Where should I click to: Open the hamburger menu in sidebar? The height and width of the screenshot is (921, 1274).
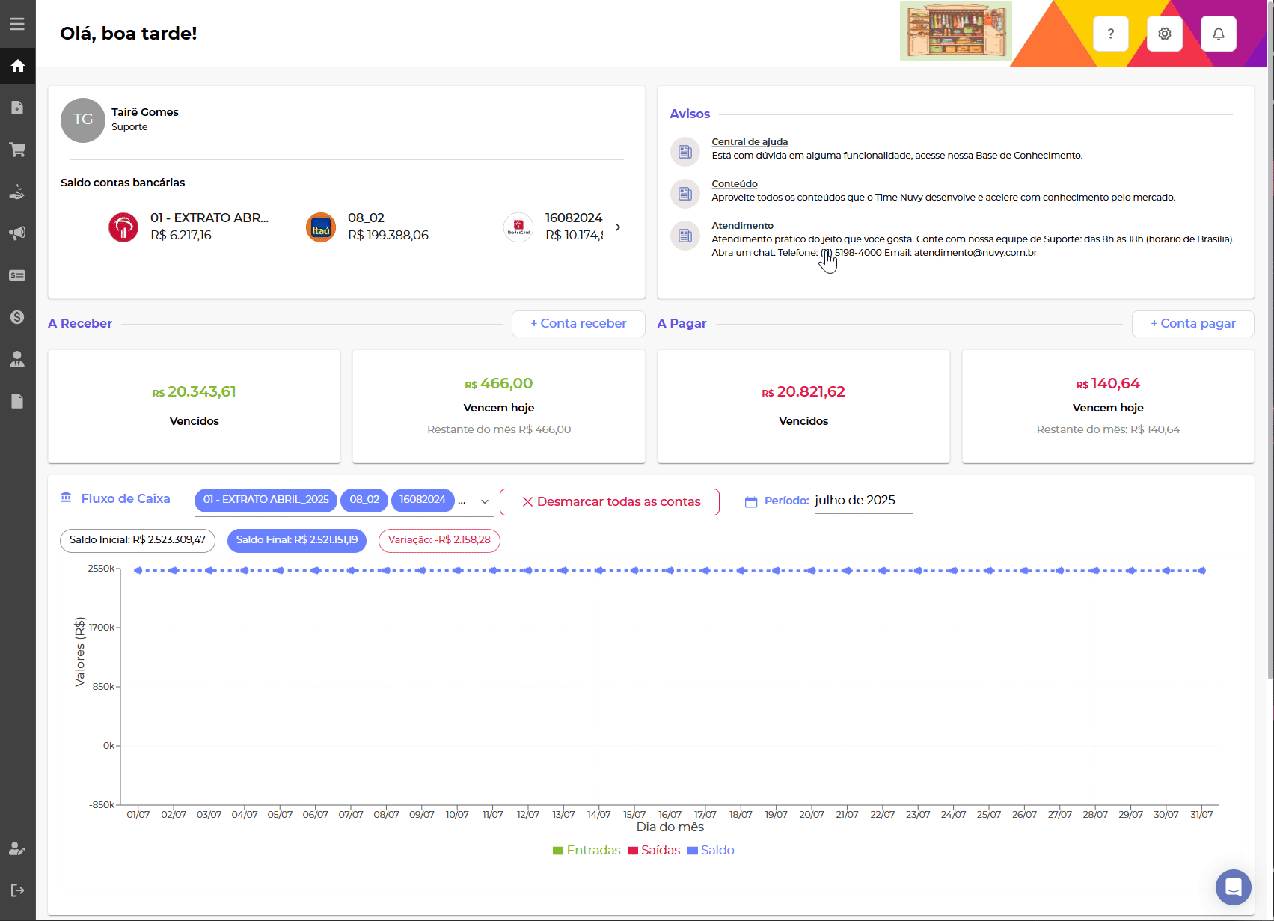17,24
